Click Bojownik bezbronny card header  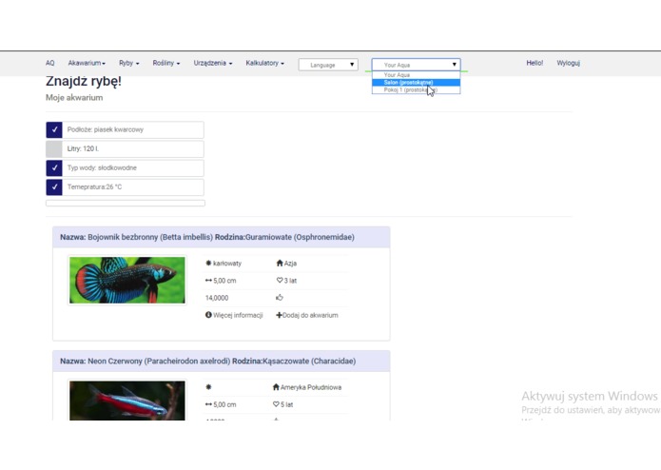point(222,237)
